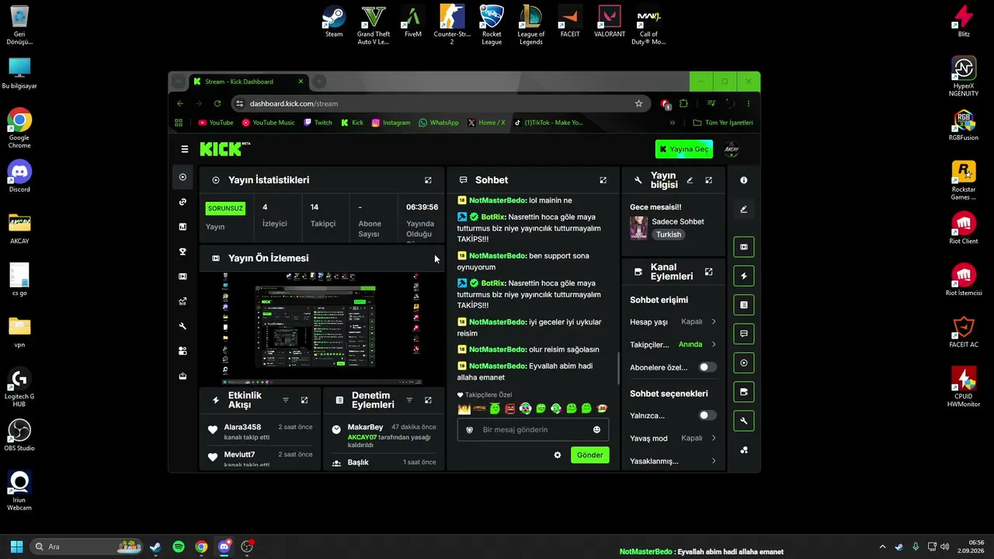Open the wrench icon in left sidebar

pos(182,326)
